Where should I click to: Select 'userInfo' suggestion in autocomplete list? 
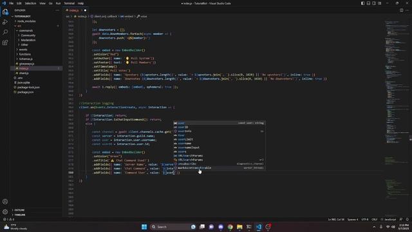[x=219, y=131]
